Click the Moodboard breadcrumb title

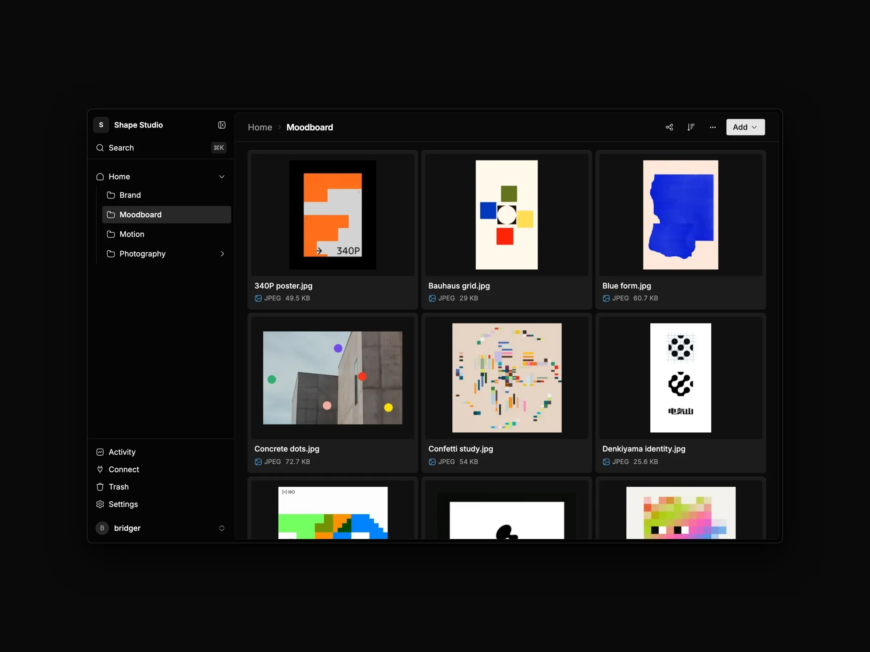tap(310, 128)
